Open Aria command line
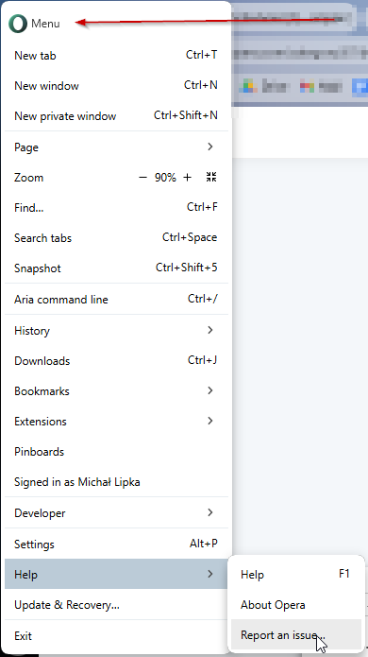 pos(117,299)
